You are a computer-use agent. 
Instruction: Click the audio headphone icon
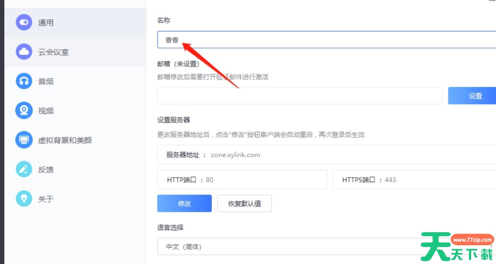[24, 81]
